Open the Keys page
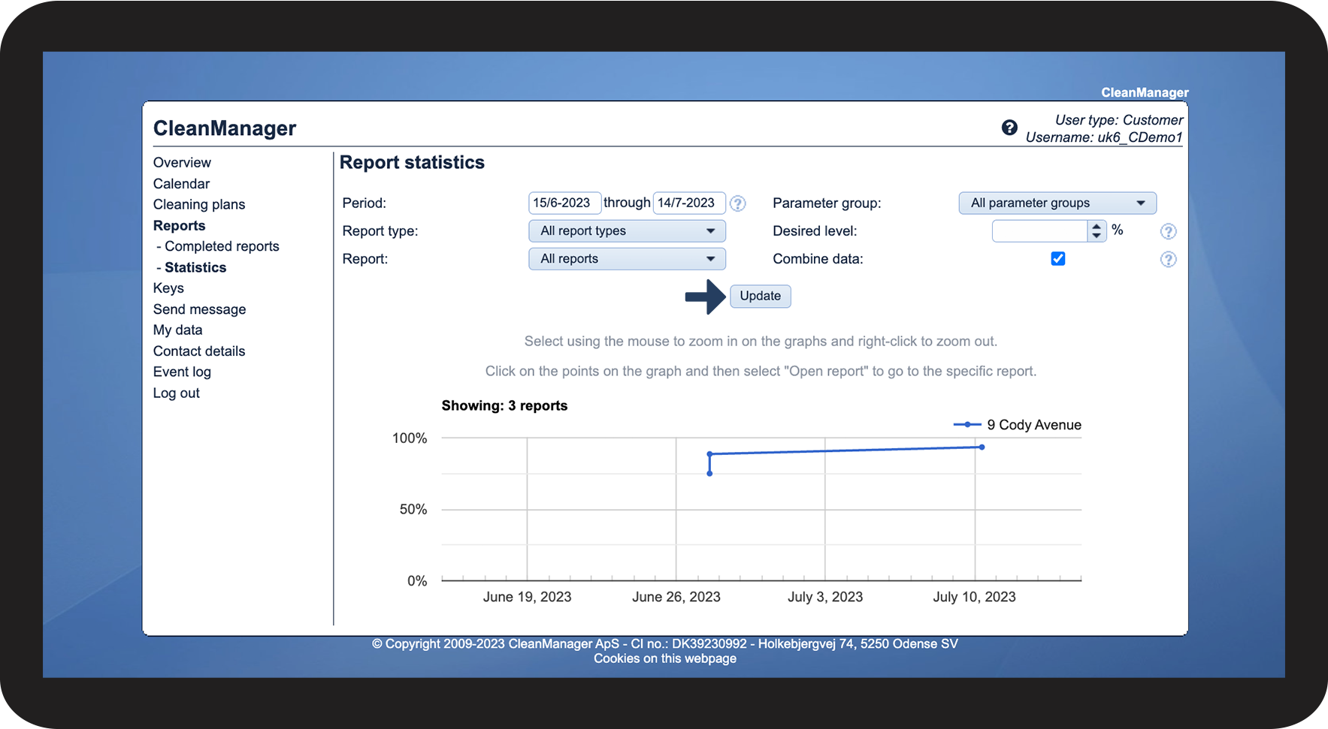 (168, 288)
